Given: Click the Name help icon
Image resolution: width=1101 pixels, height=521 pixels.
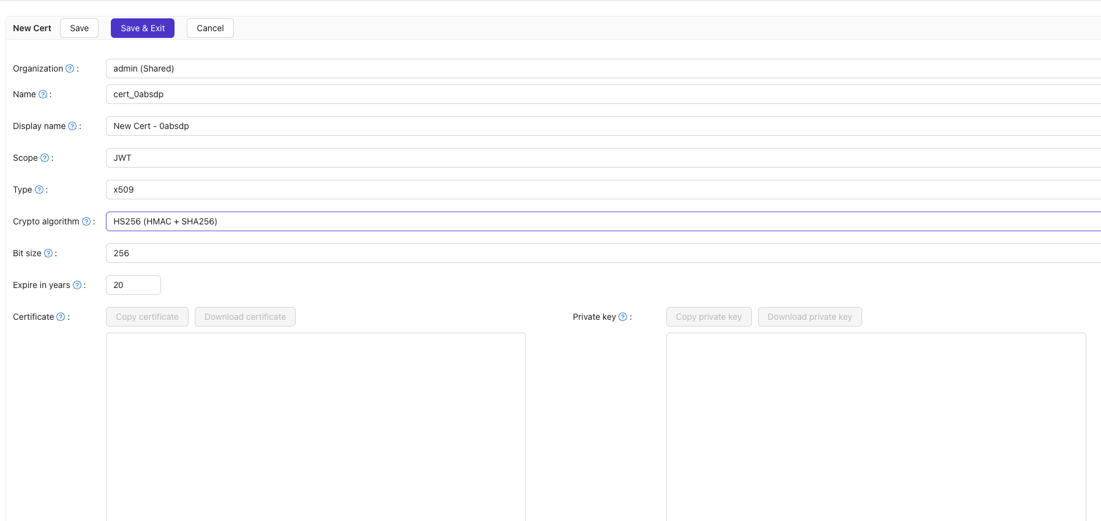Looking at the screenshot, I should pos(43,94).
